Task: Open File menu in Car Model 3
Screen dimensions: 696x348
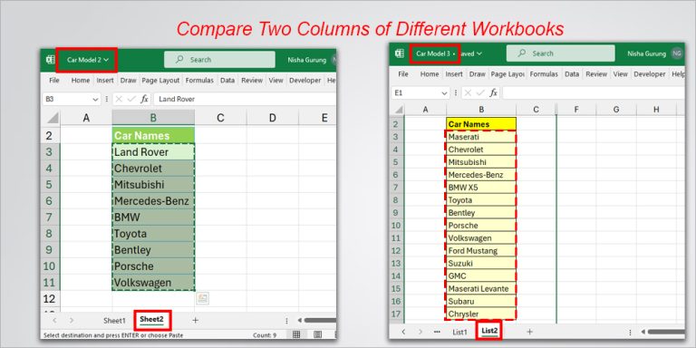Action: pos(403,74)
